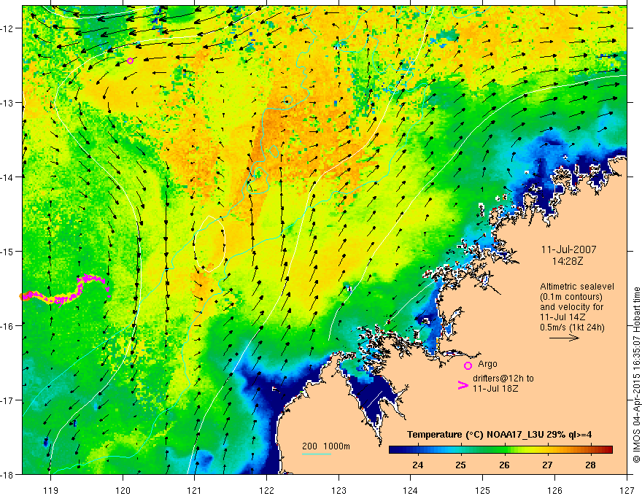This screenshot has width=642, height=496.
Task: Click the "Altimetric sealevel" label
Action: point(576,287)
